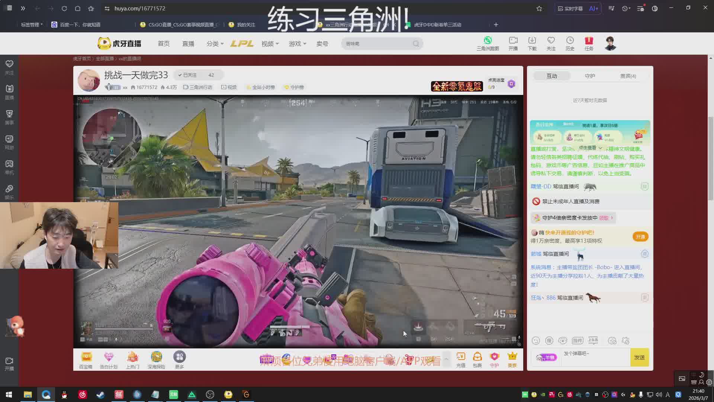The image size is (714, 402).
Task: Toggle the danmaku block icon in chat toolbar
Action: click(x=612, y=341)
